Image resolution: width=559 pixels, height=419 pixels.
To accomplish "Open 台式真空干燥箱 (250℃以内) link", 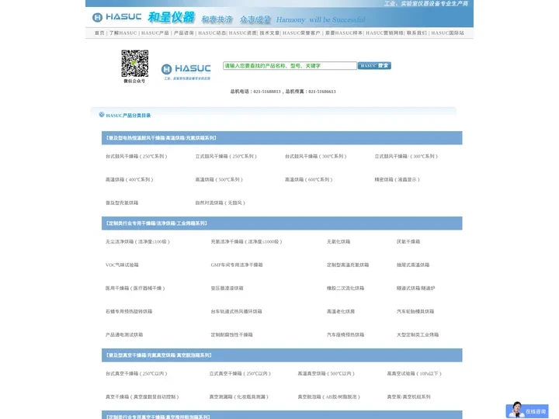I will [x=136, y=373].
